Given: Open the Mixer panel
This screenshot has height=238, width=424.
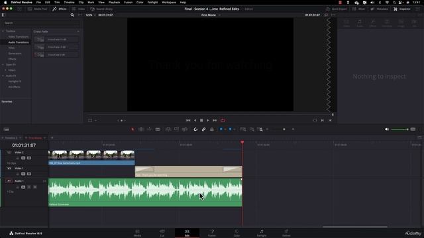Looking at the screenshot, I should point(358,9).
